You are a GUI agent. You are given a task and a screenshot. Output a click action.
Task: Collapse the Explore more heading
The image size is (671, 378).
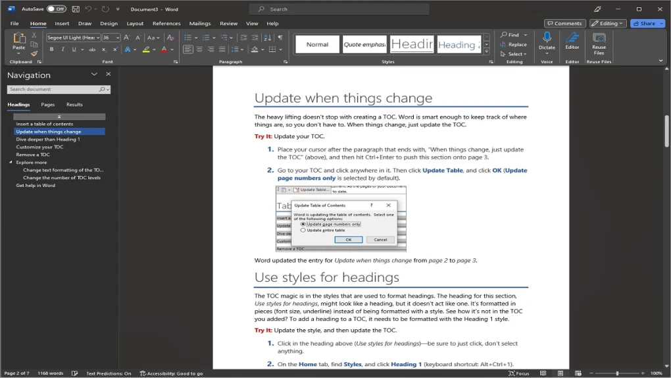(11, 162)
